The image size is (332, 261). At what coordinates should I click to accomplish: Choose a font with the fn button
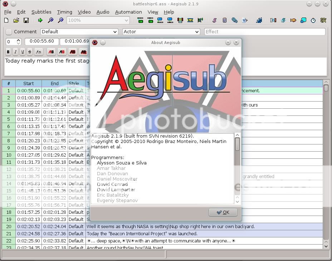tap(38, 52)
